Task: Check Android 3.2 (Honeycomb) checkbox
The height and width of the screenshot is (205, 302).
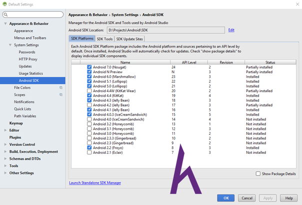Action: coord(89,124)
